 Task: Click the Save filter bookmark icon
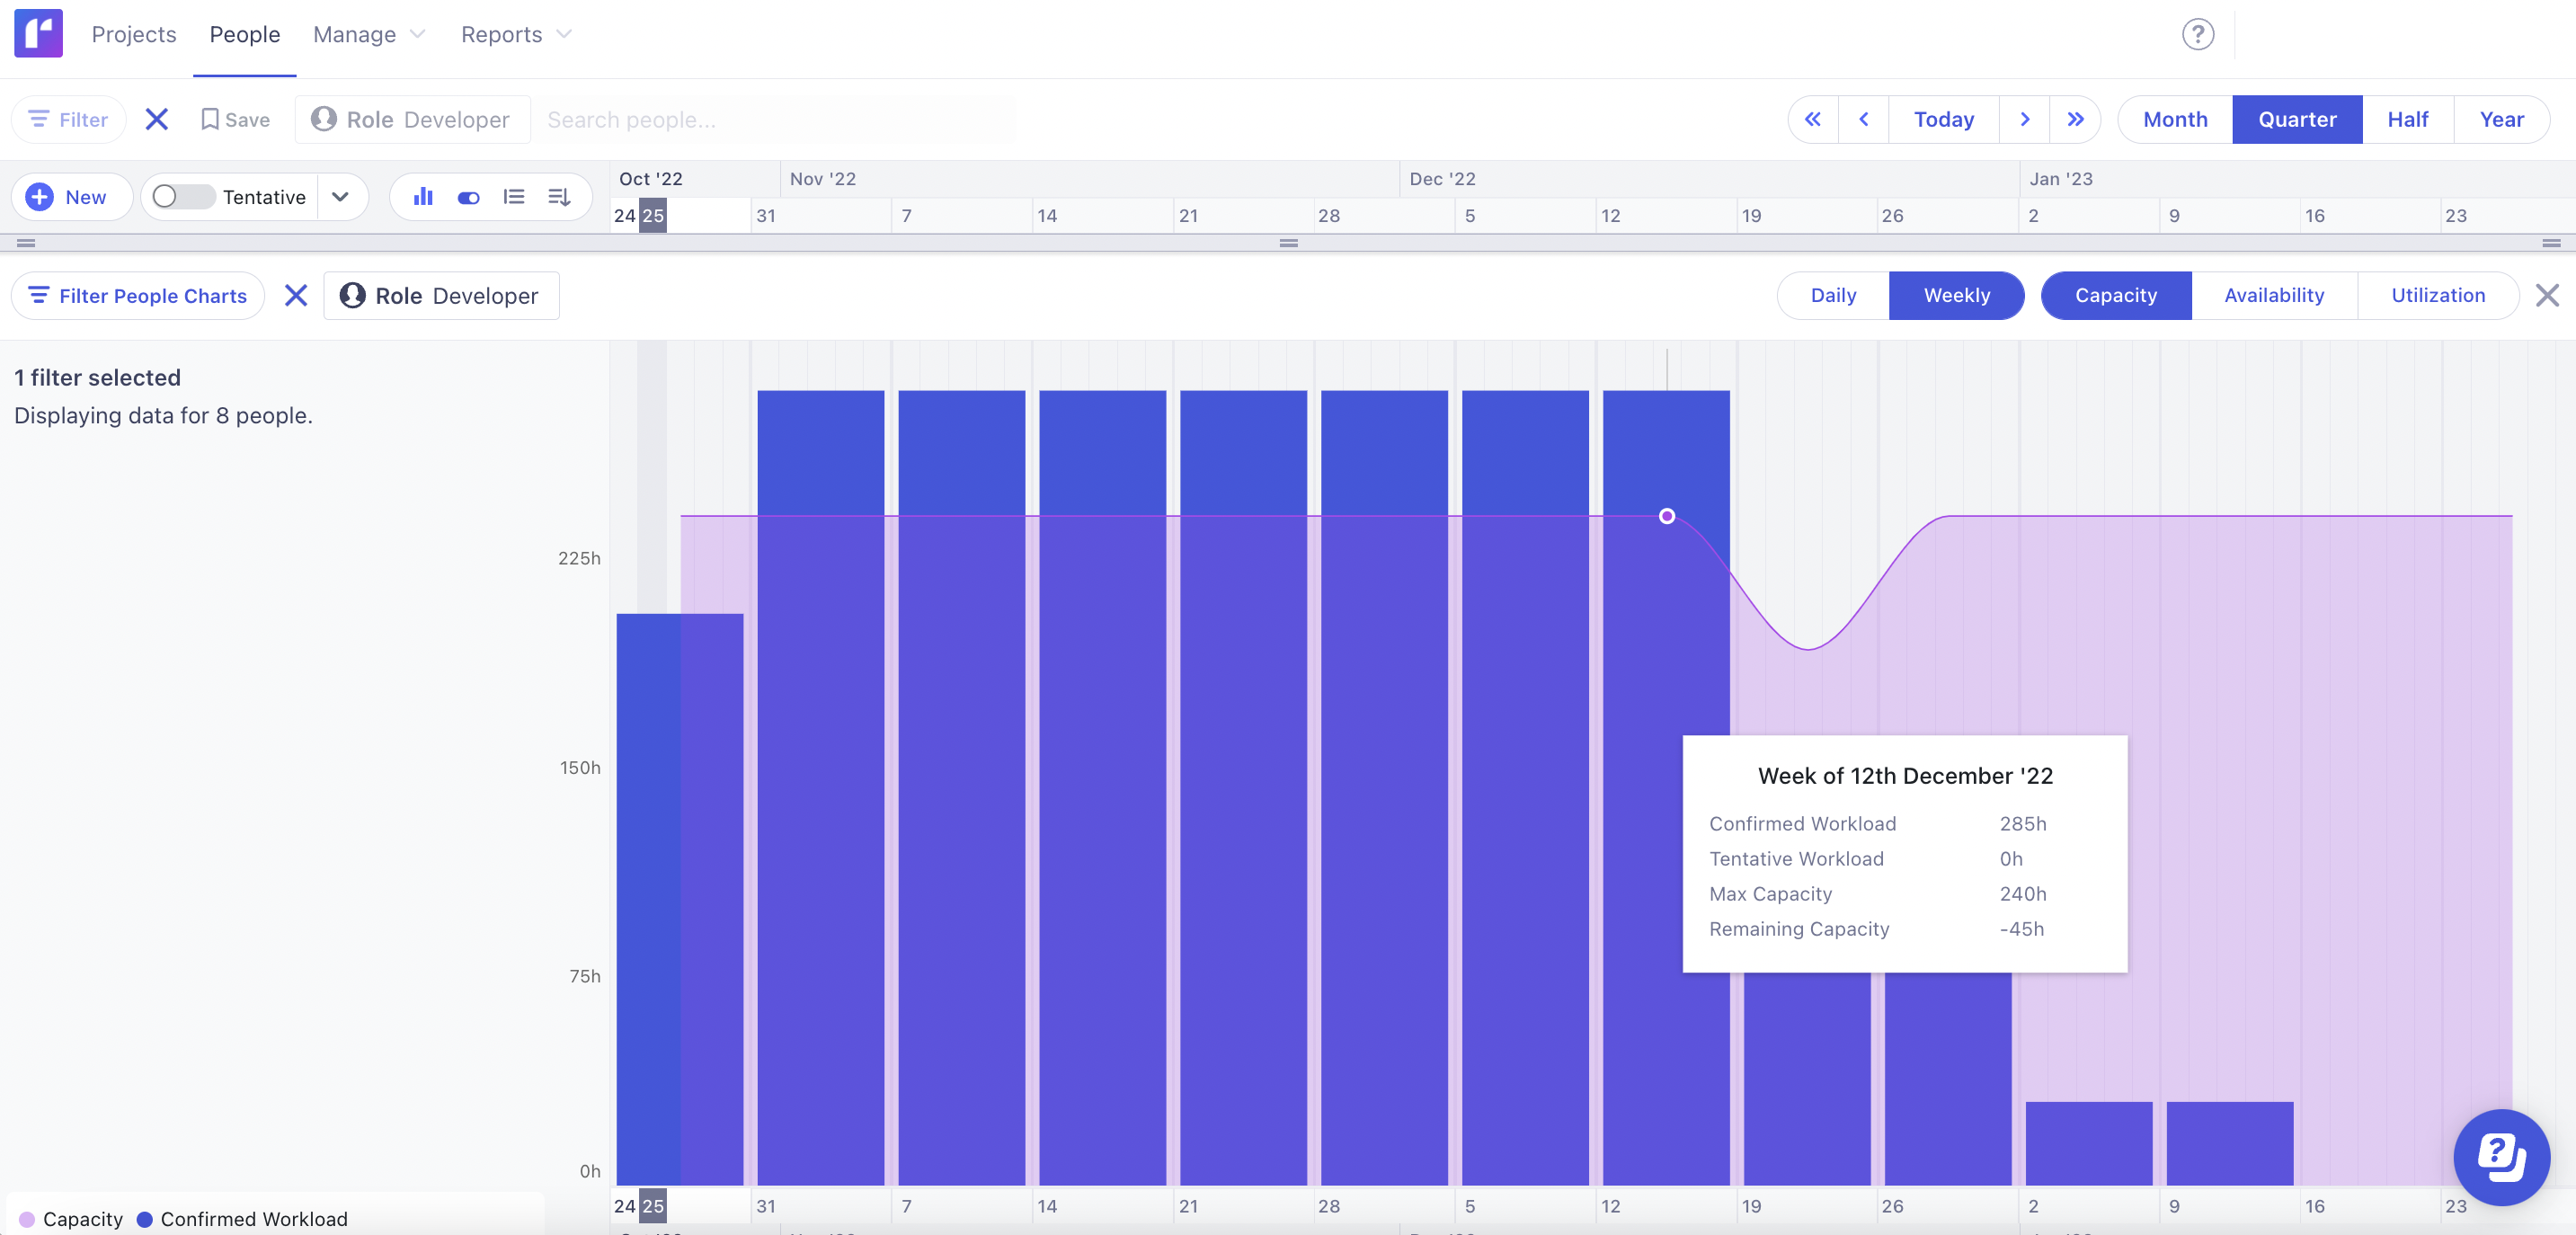(210, 119)
